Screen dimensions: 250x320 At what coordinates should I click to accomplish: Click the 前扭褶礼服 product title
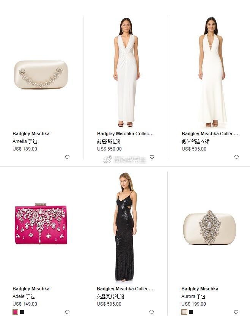108,141
